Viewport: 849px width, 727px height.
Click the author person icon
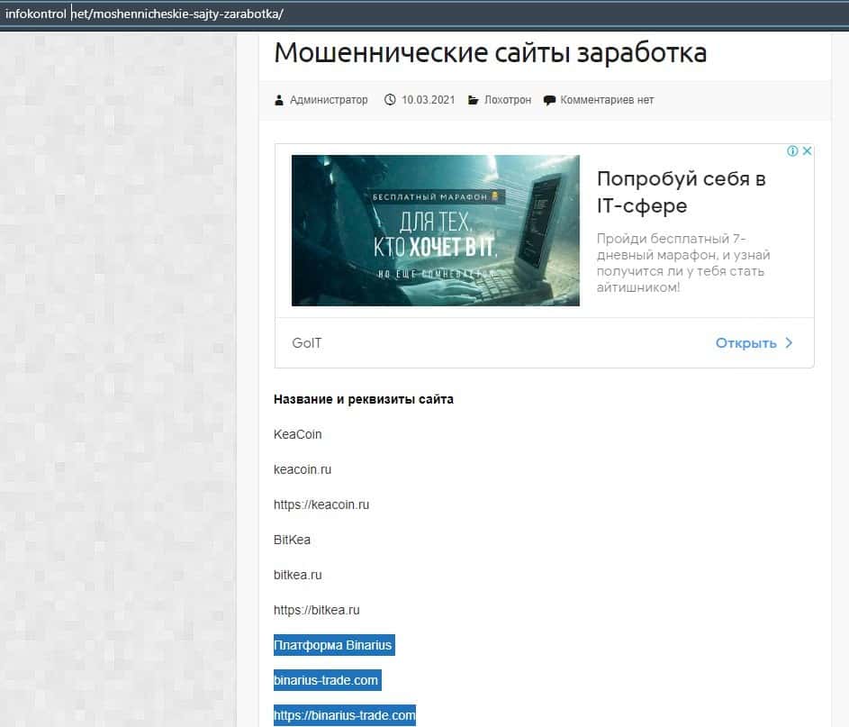279,100
